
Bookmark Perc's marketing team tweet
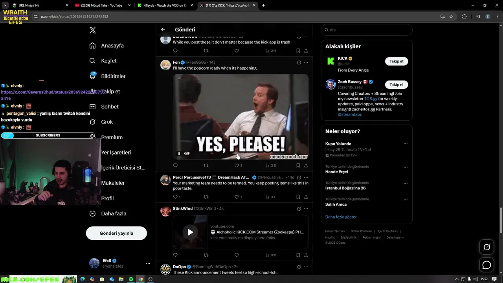coord(298,197)
